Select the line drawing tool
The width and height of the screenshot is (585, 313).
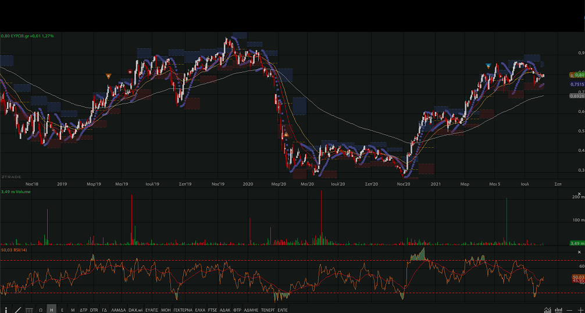[x=17, y=310]
